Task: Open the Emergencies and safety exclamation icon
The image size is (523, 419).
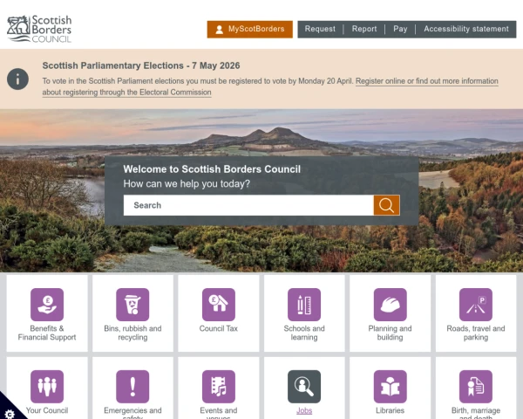Action: point(132,387)
